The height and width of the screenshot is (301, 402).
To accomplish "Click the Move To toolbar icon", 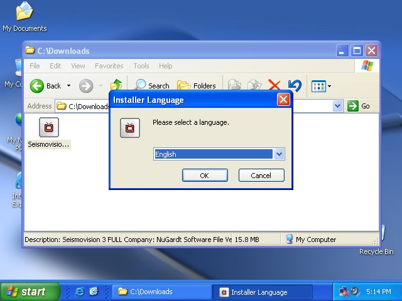I will click(234, 86).
